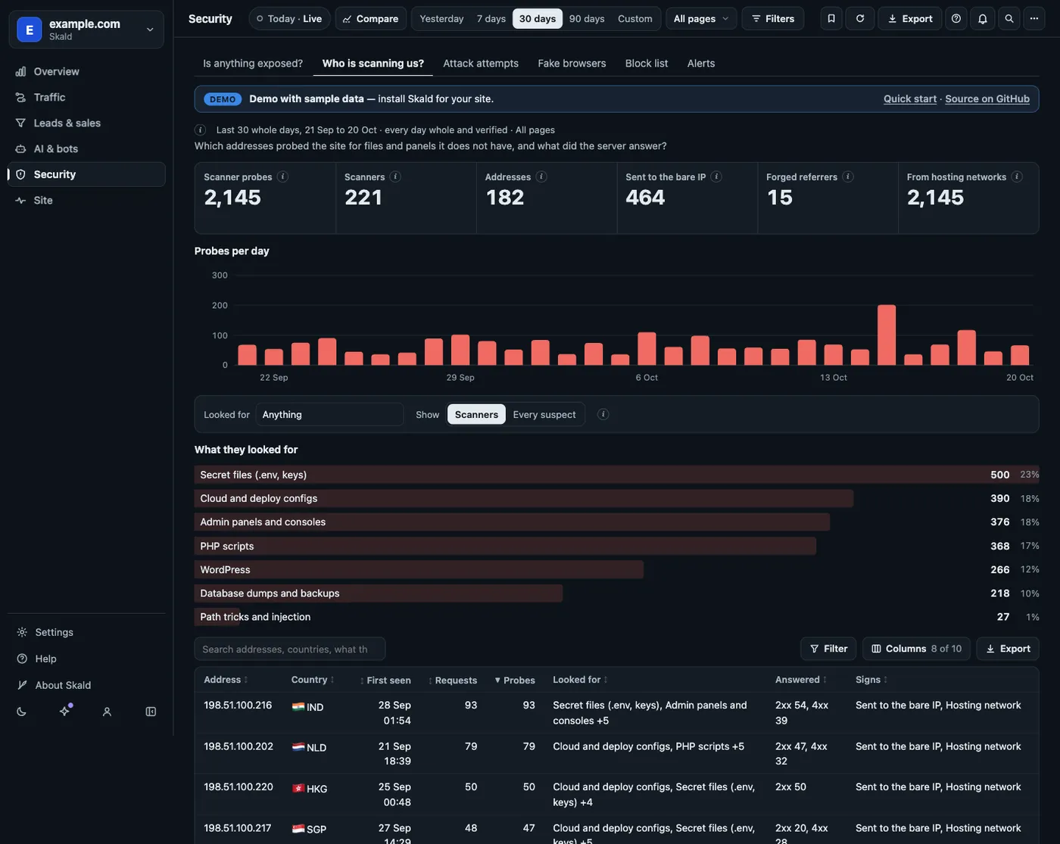
Task: Sort table by First seen column header
Action: [385, 680]
